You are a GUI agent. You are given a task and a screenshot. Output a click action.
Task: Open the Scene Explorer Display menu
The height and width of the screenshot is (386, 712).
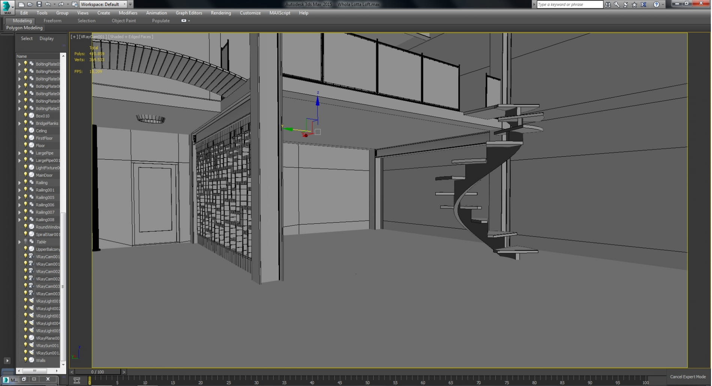[46, 38]
